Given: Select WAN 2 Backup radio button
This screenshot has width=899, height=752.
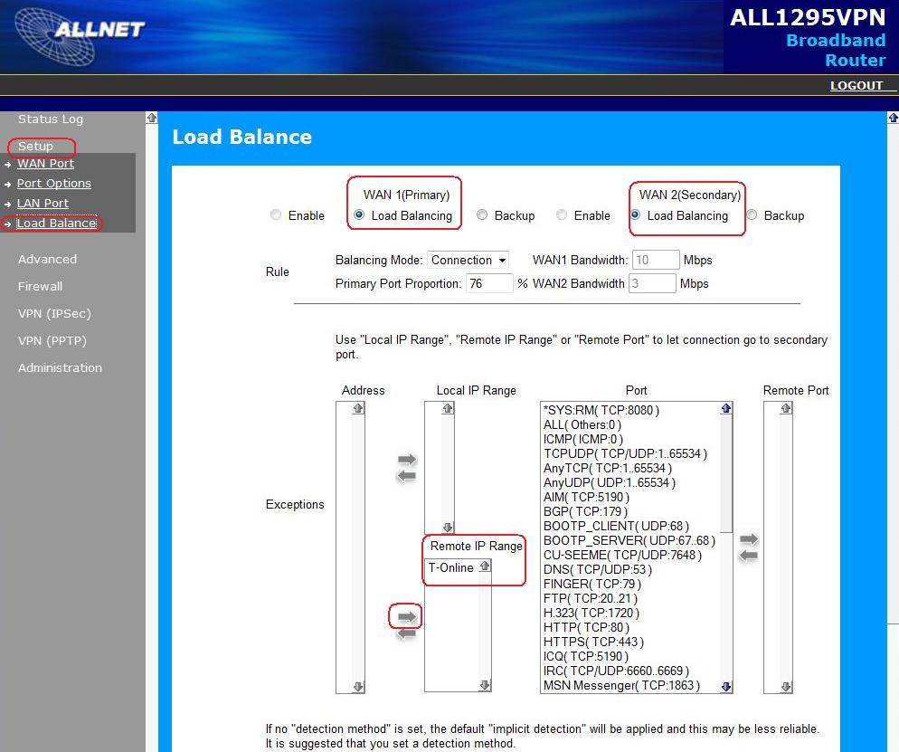Looking at the screenshot, I should coord(752,214).
